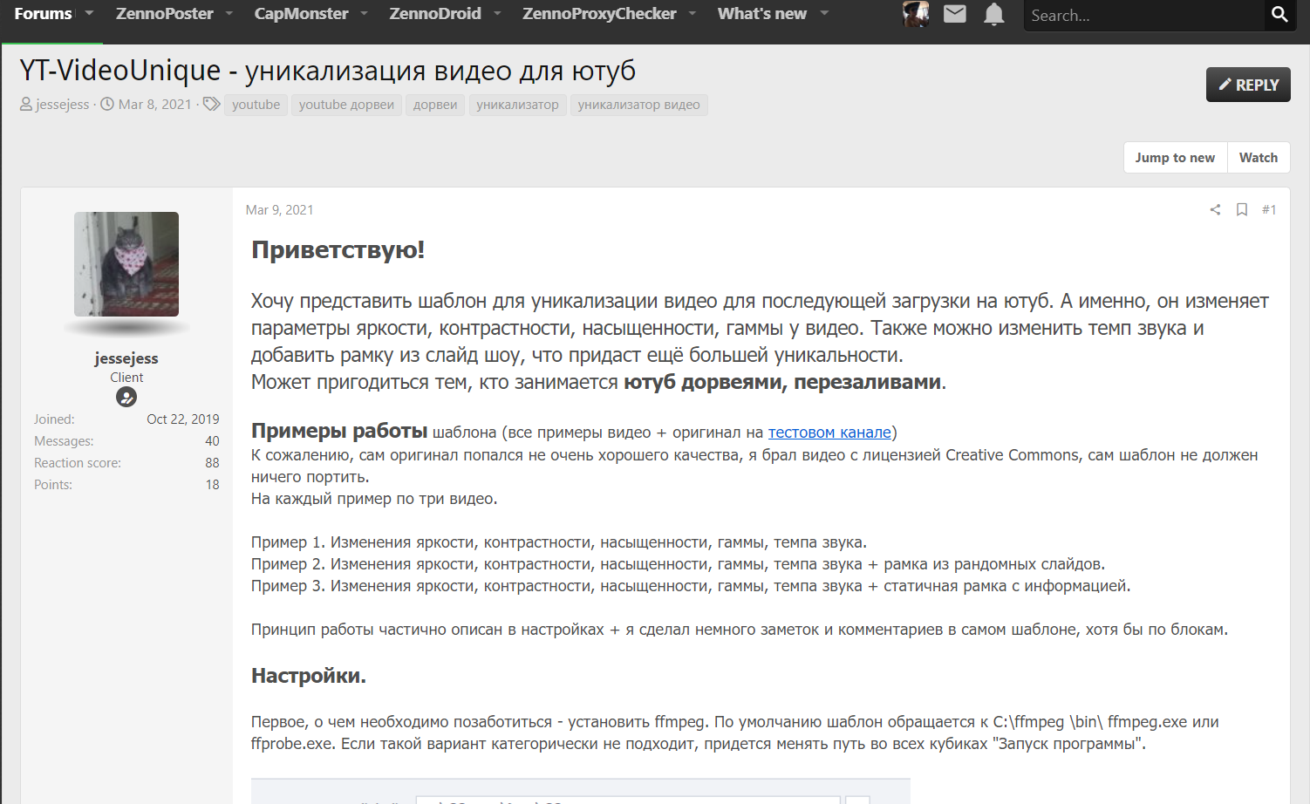Viewport: 1310px width, 804px height.
Task: Select the youtube tag
Action: coord(256,105)
